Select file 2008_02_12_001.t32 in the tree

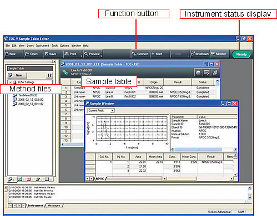31,104
